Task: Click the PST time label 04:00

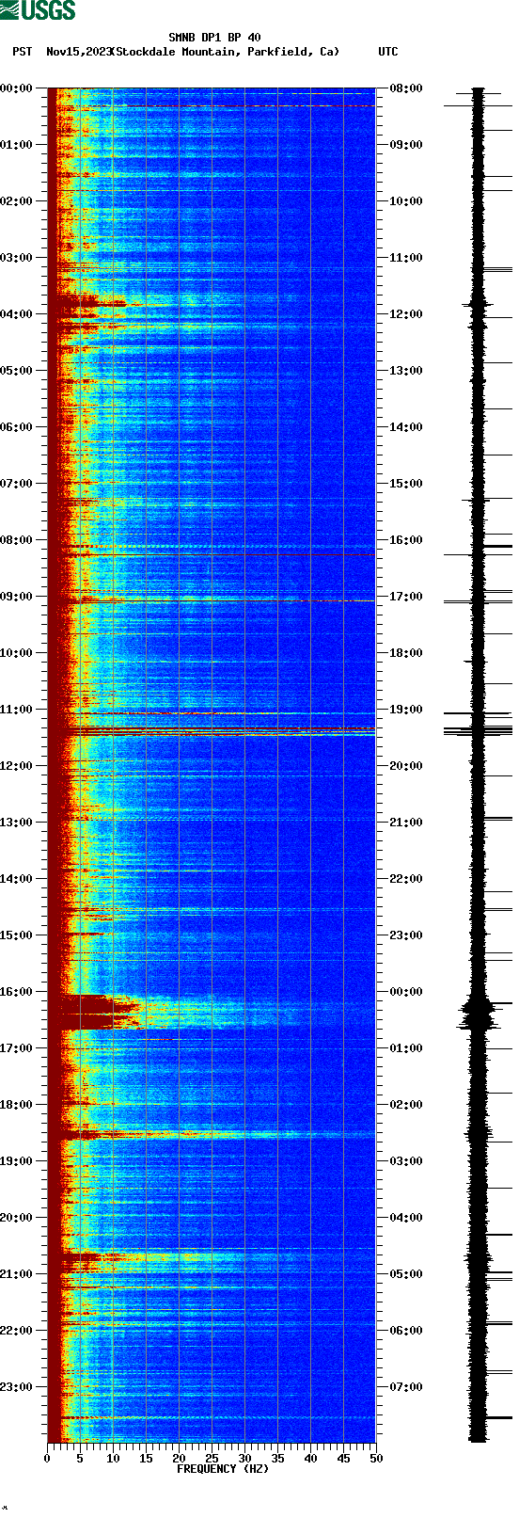Action: (x=17, y=314)
